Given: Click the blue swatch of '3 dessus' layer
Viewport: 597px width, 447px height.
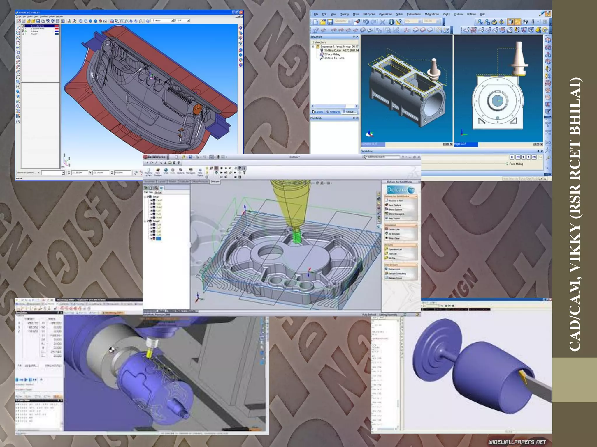Looking at the screenshot, I should click(x=57, y=31).
